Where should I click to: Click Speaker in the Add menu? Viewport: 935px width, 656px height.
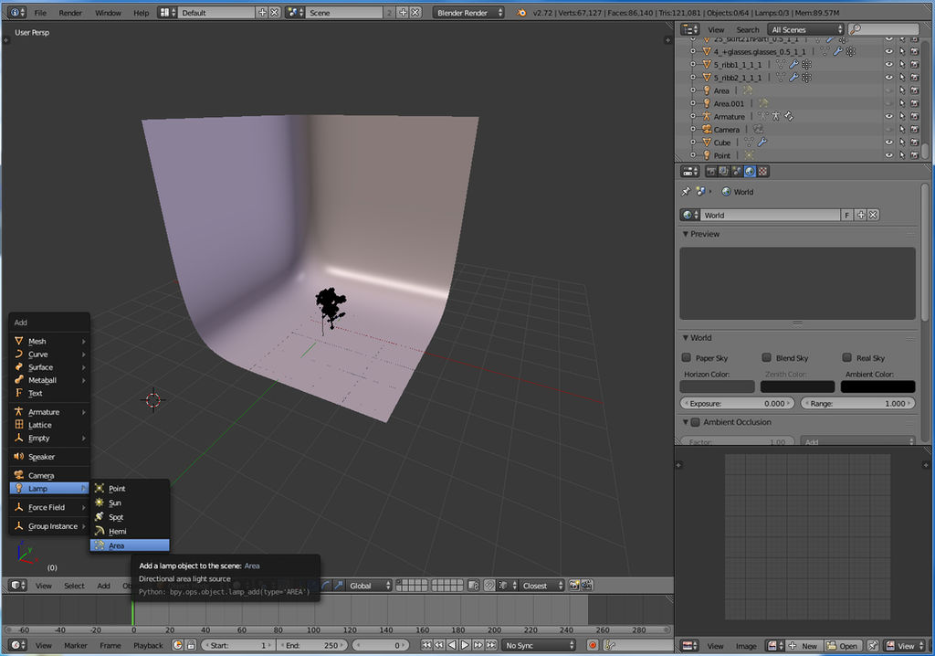click(50, 457)
